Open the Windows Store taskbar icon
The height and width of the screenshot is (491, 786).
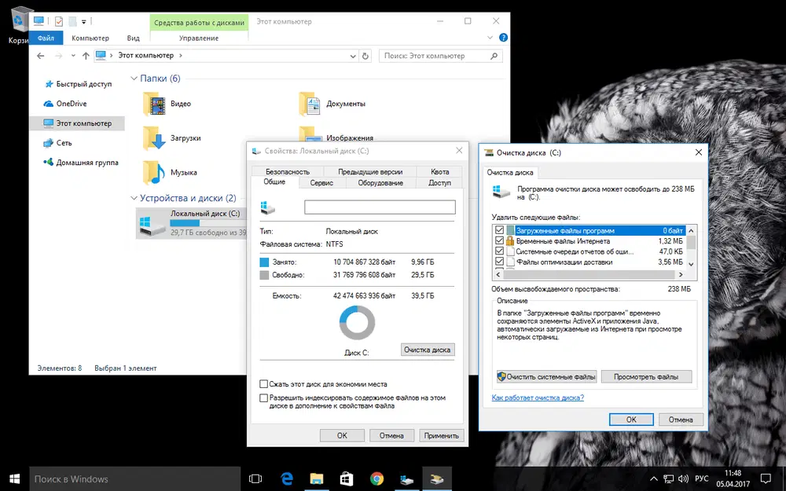click(347, 479)
